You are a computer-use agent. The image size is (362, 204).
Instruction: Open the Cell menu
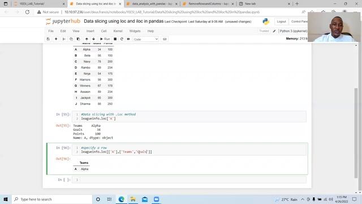pyautogui.click(x=104, y=31)
